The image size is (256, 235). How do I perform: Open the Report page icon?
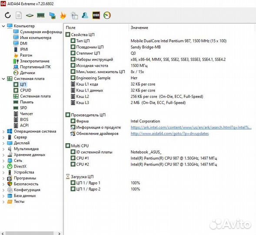pos(19,15)
